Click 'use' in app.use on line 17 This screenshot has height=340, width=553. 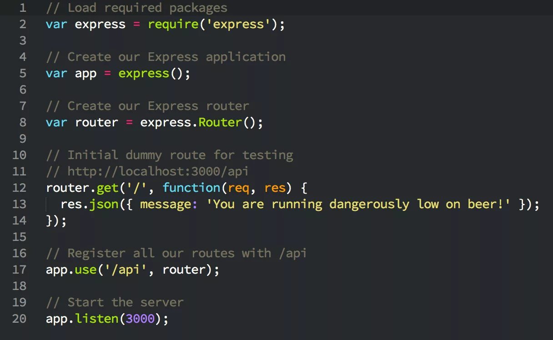[x=85, y=270]
